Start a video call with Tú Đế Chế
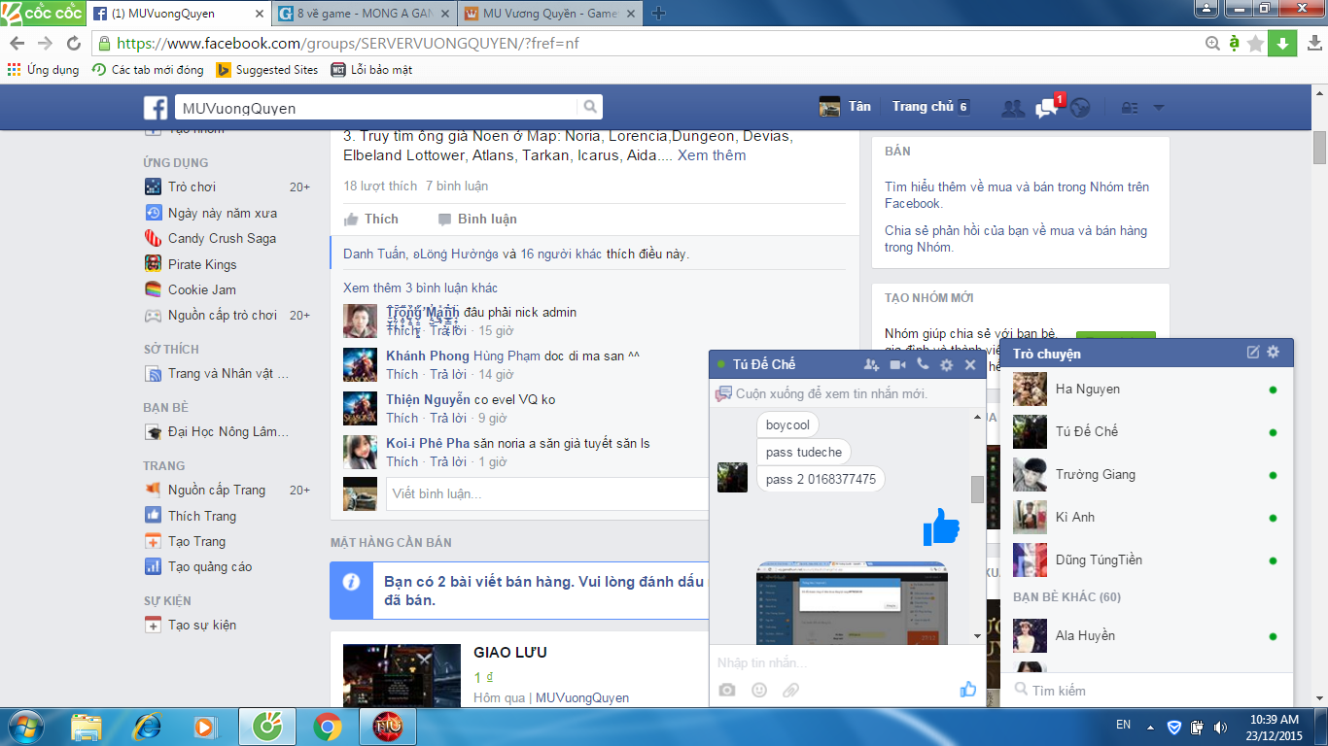 (897, 364)
